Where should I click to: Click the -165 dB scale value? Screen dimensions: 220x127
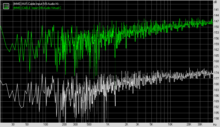click(216, 56)
